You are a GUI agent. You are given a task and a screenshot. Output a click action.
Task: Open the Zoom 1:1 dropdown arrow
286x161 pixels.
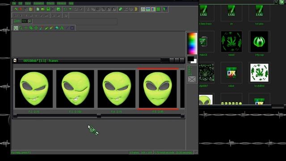click(x=30, y=21)
